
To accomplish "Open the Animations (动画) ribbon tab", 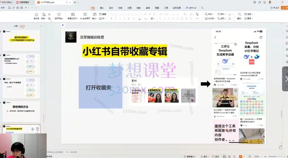I will click(x=129, y=8).
